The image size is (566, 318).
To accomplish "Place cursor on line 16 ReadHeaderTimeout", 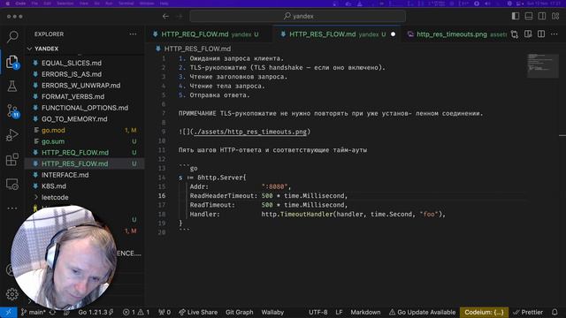I will (224, 196).
